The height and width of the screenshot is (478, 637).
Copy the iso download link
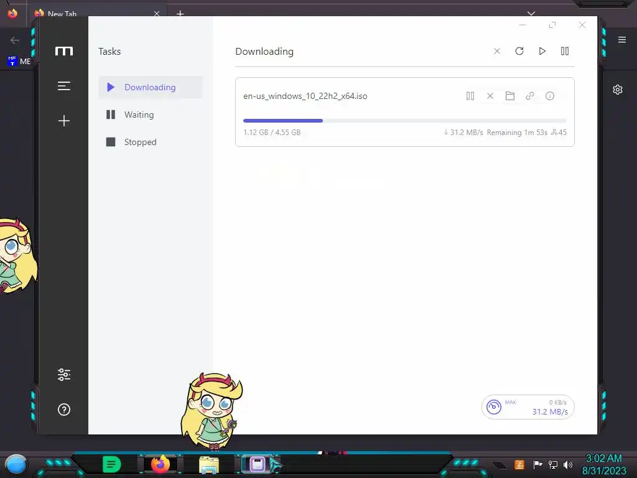(530, 96)
